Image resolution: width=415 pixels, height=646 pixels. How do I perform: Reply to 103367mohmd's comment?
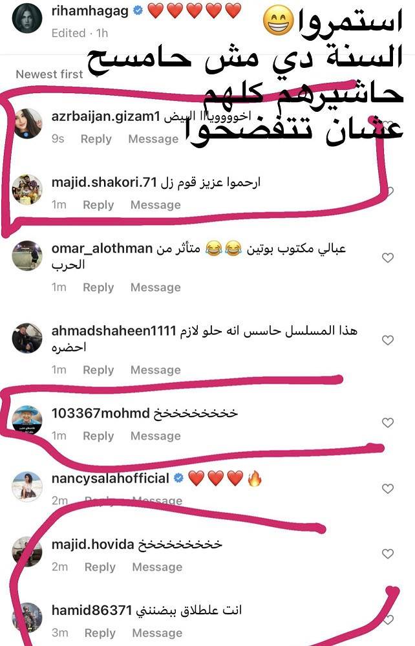click(x=98, y=436)
